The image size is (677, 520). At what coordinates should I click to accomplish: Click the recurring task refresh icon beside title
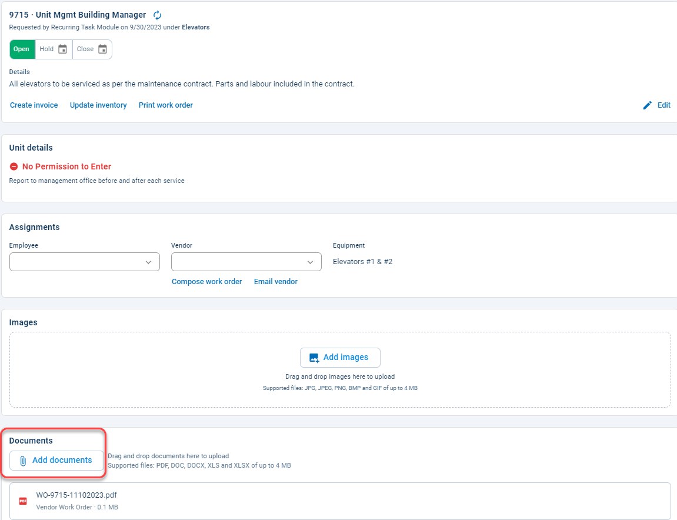158,15
